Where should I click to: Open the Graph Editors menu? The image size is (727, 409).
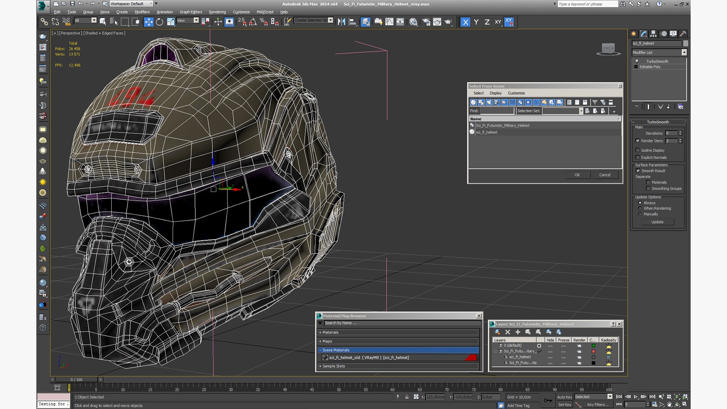[x=191, y=12]
